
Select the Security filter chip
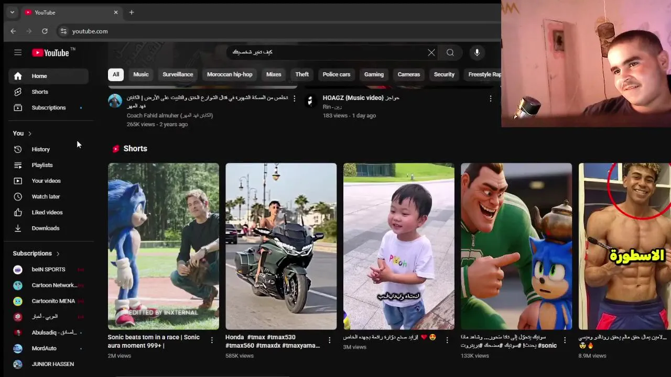444,74
